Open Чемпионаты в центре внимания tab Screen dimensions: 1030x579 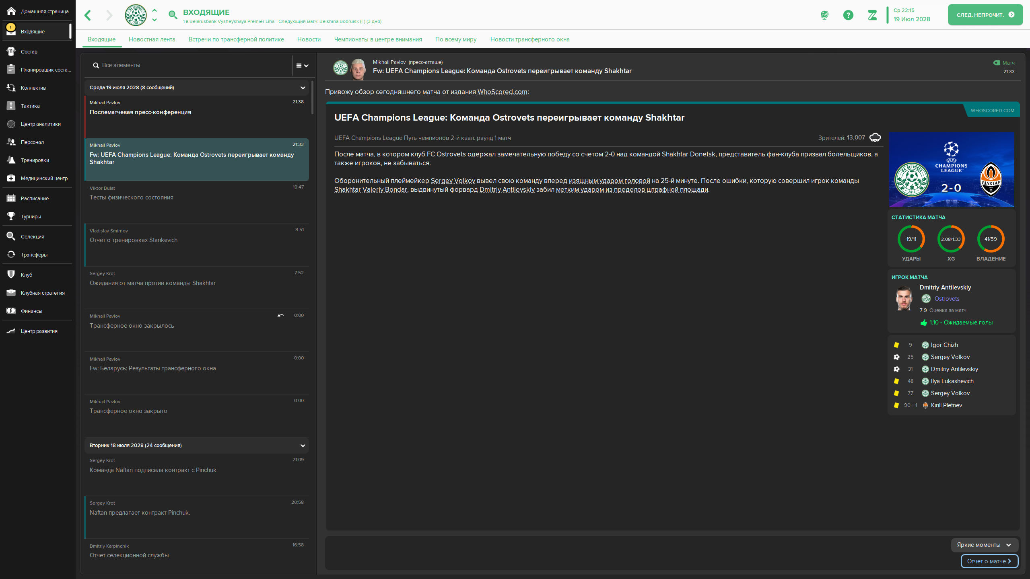coord(378,39)
